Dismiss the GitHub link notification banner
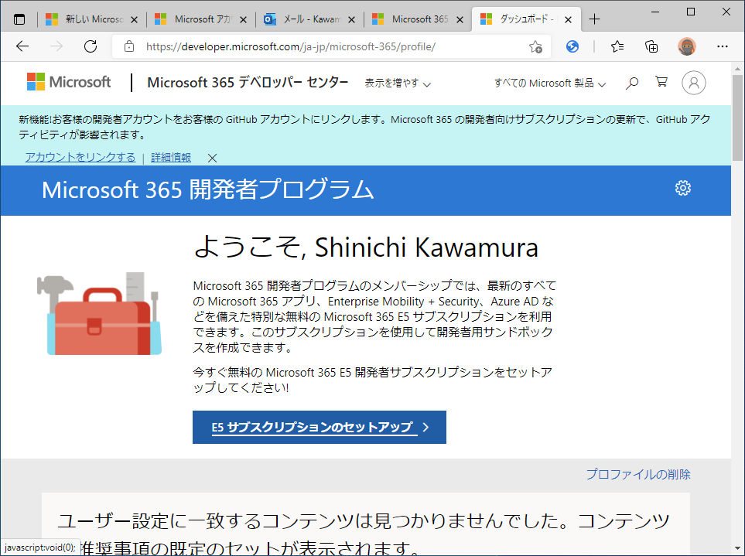The image size is (745, 556). [213, 158]
